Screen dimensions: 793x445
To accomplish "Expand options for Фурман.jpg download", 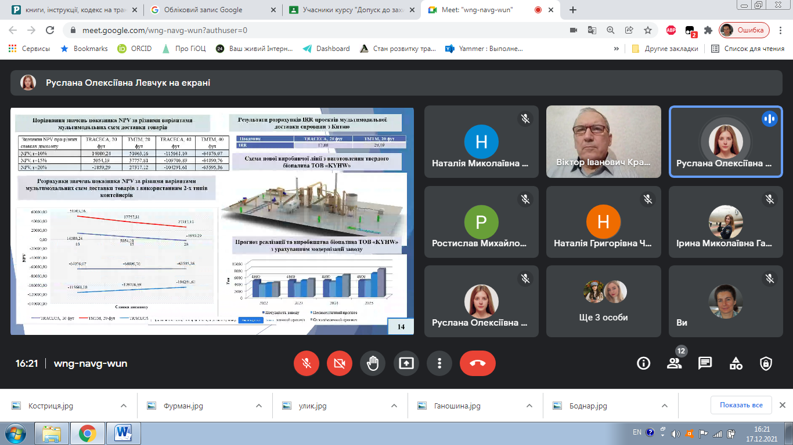I will tap(258, 406).
